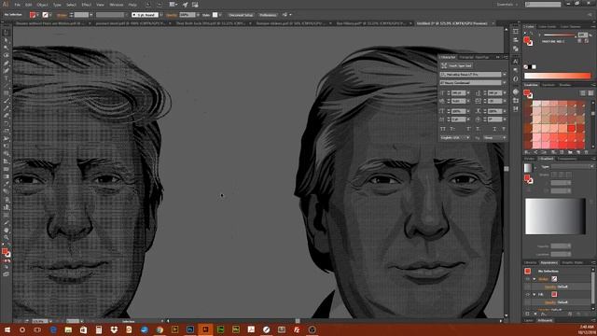Select the Hand tool
Viewport: 597px width, 336px height.
(6, 231)
